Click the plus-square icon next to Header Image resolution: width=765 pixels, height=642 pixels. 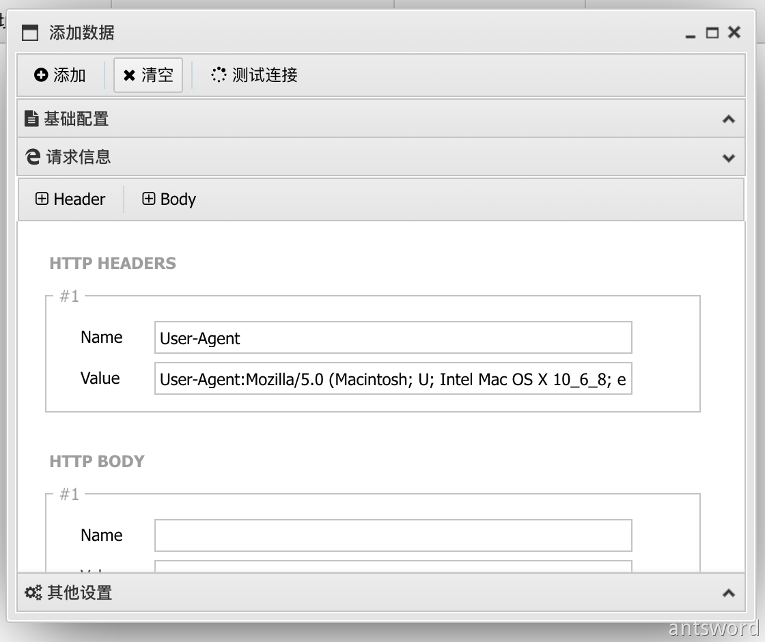pyautogui.click(x=42, y=199)
